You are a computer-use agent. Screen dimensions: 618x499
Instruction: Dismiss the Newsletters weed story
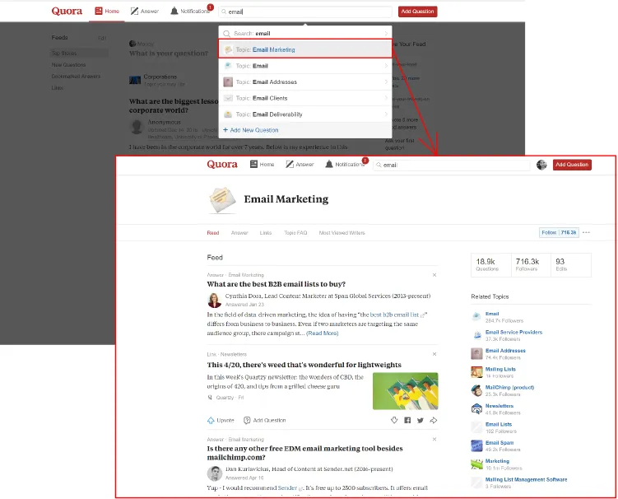[434, 354]
